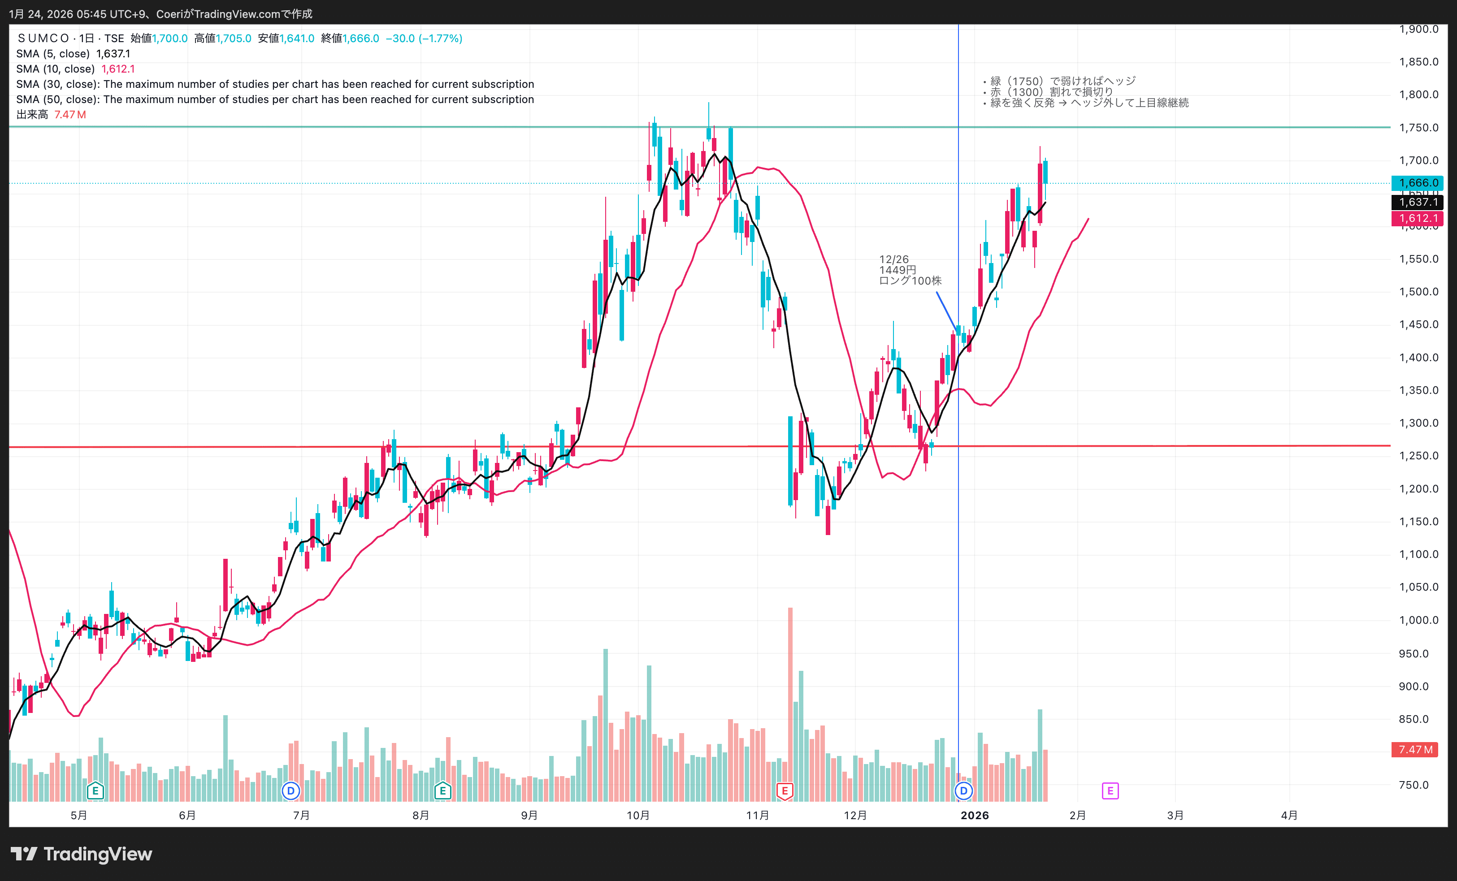The image size is (1457, 881).
Task: Click the 緑(1750)で弱ければヘッジ note text
Action: point(1062,81)
